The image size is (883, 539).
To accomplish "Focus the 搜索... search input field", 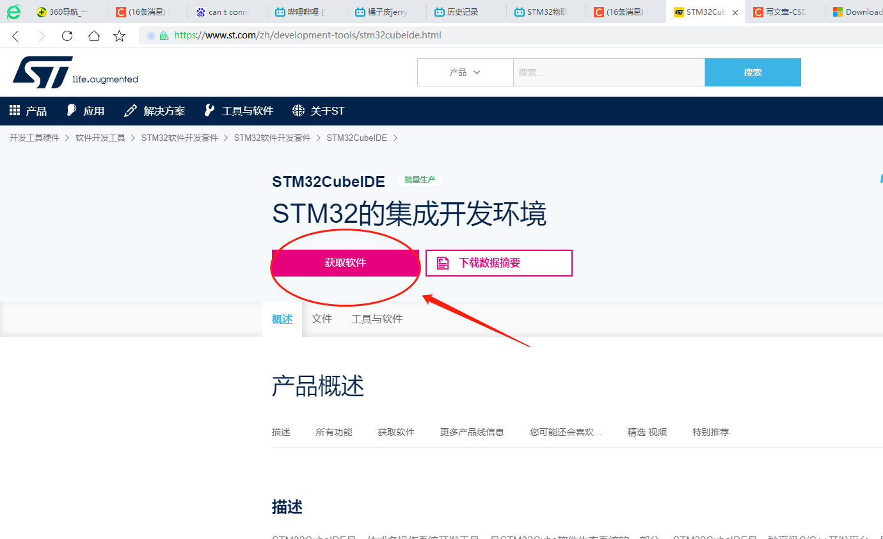I will coord(609,72).
